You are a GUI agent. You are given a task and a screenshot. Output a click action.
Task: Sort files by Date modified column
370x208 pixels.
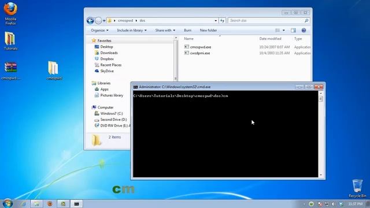coord(270,39)
